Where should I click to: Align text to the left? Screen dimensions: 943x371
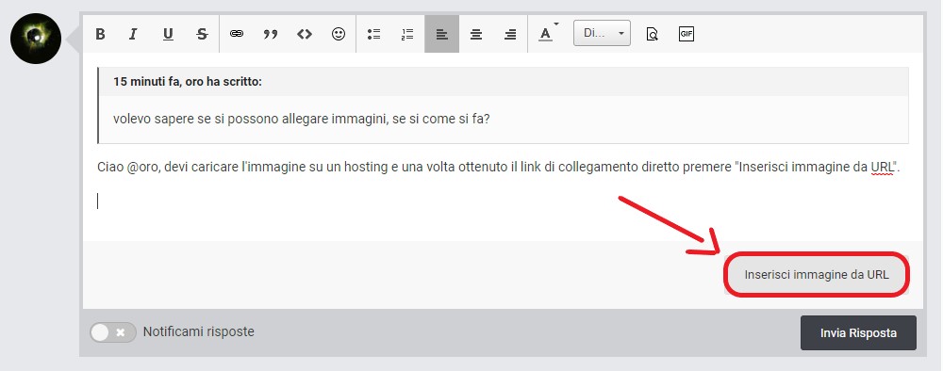click(442, 34)
